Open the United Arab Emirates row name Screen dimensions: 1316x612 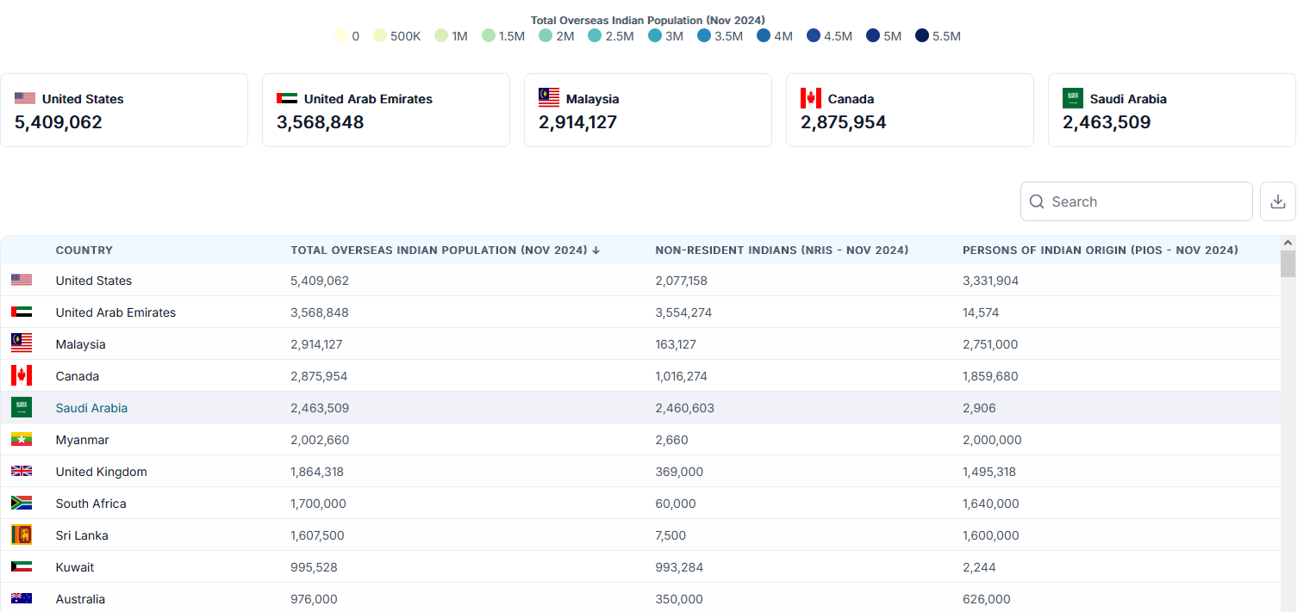[115, 312]
